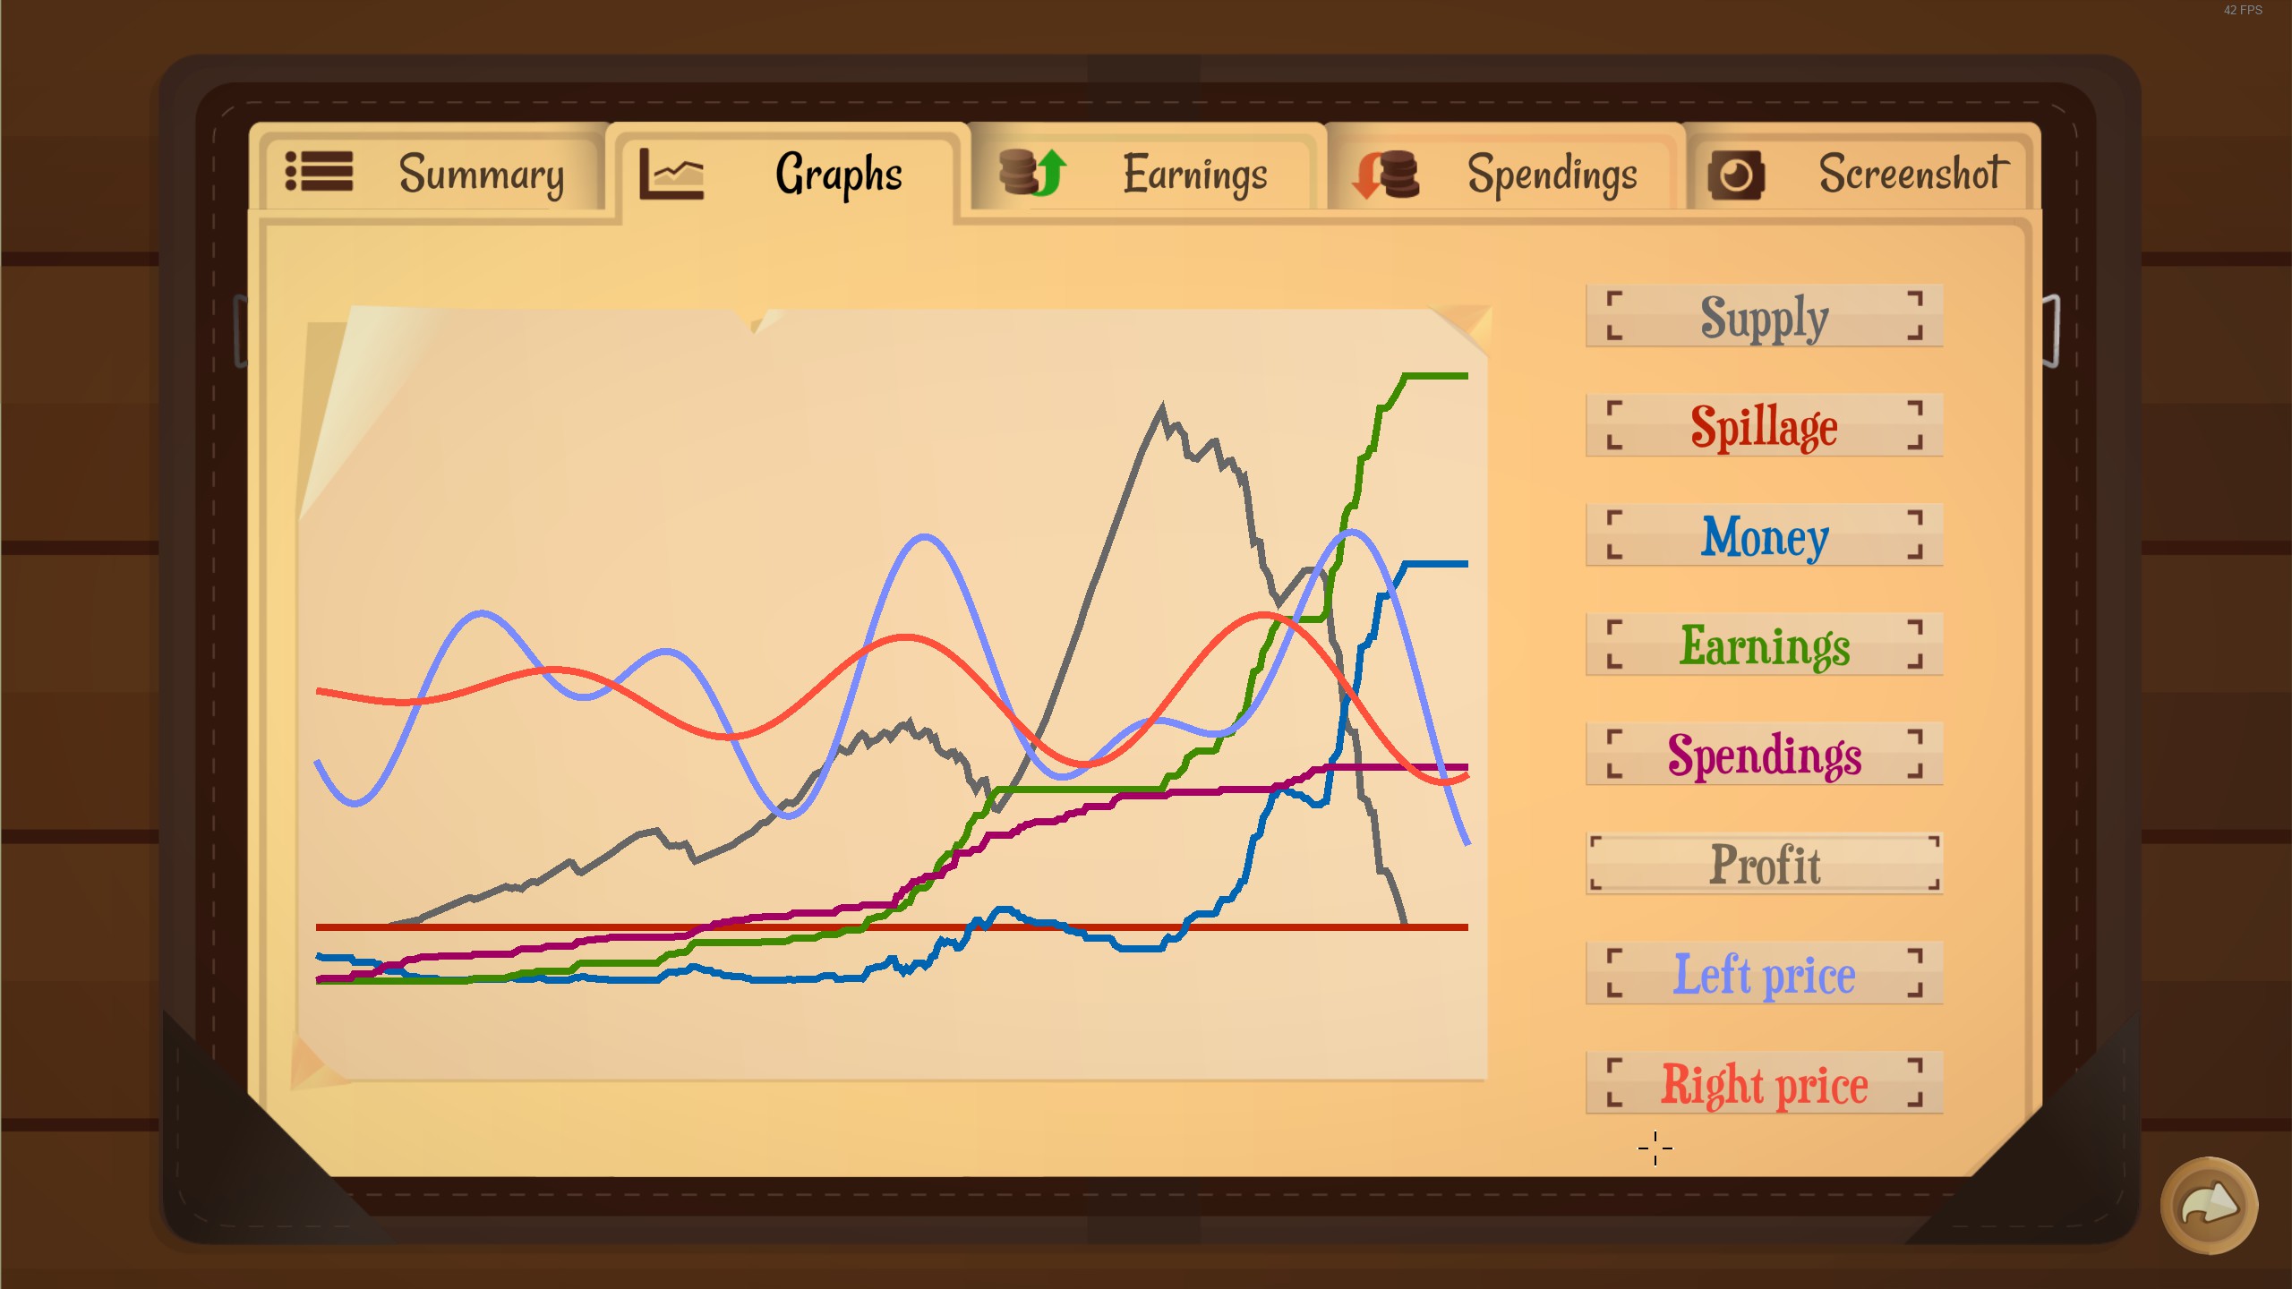Hide the Earnings graph line

(1764, 645)
